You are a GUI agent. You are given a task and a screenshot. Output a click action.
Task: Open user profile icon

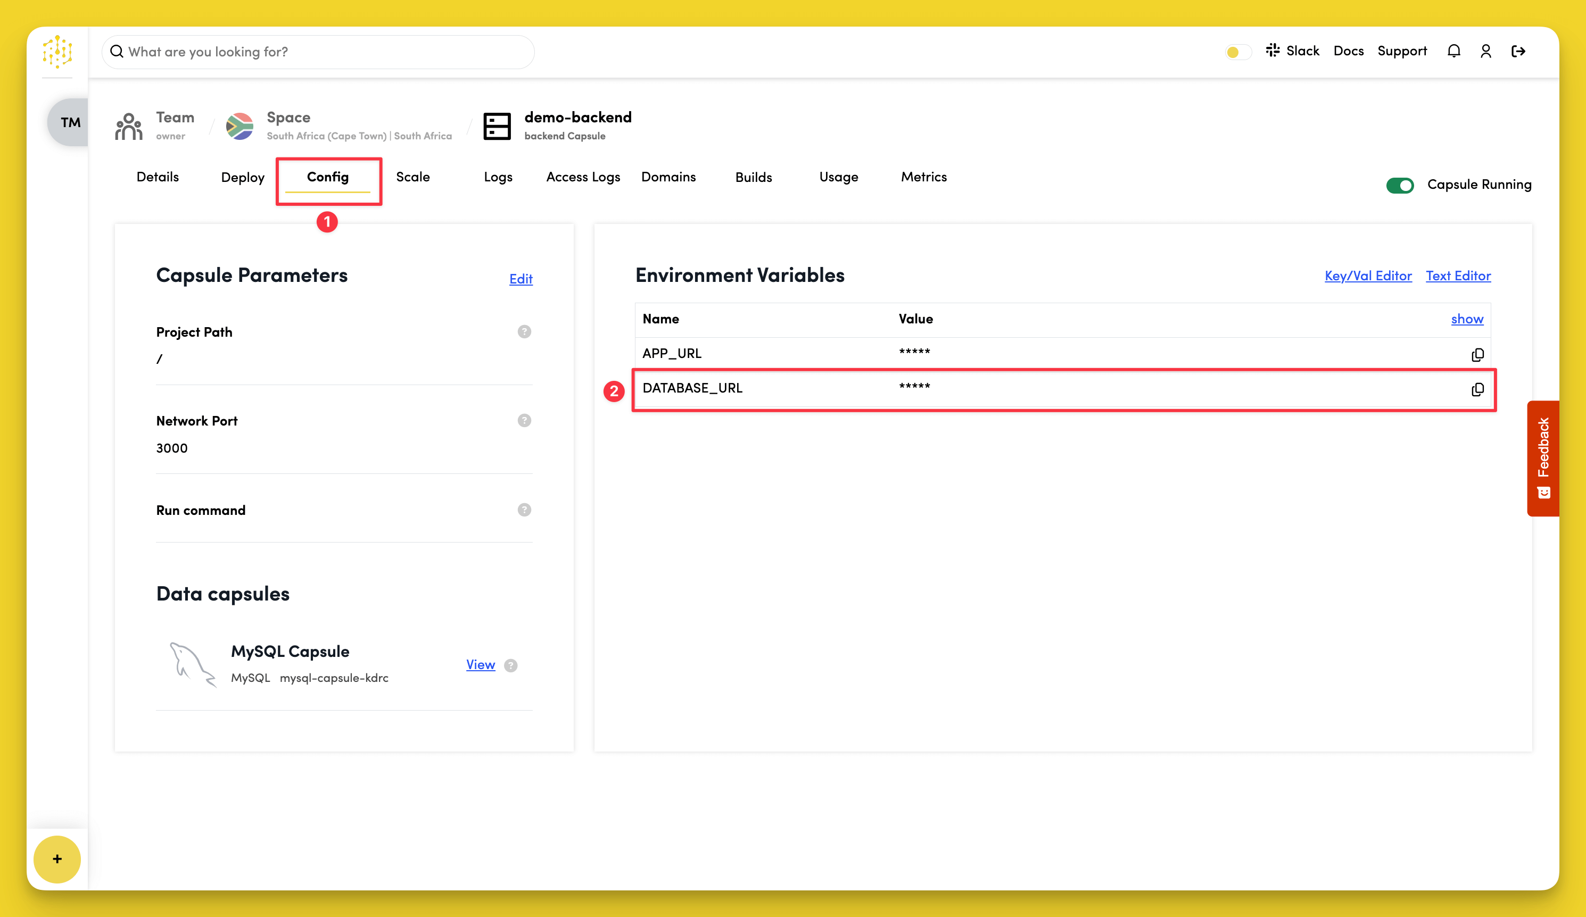(1485, 51)
